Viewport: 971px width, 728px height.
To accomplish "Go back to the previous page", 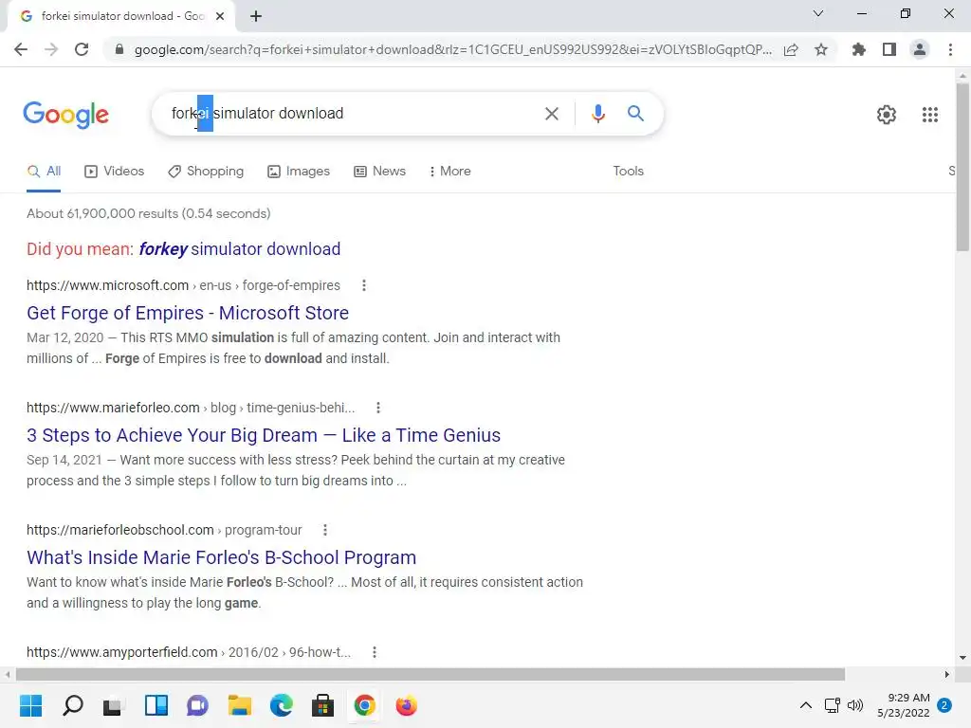I will click(x=21, y=49).
